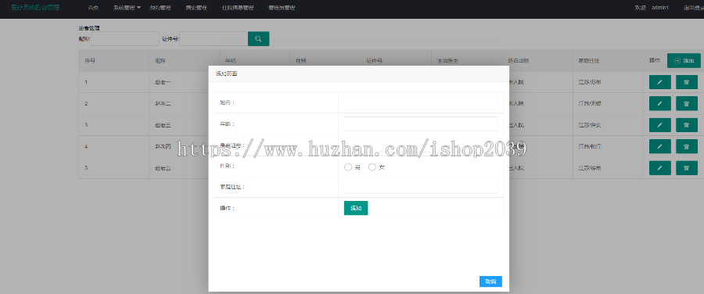Click the address cell 江苏/徐州
Image resolution: width=704 pixels, height=294 pixels.
tap(590, 168)
